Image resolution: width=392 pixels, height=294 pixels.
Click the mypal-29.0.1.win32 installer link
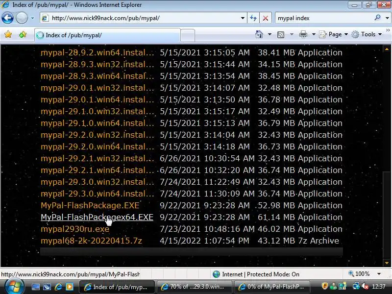coord(97,88)
